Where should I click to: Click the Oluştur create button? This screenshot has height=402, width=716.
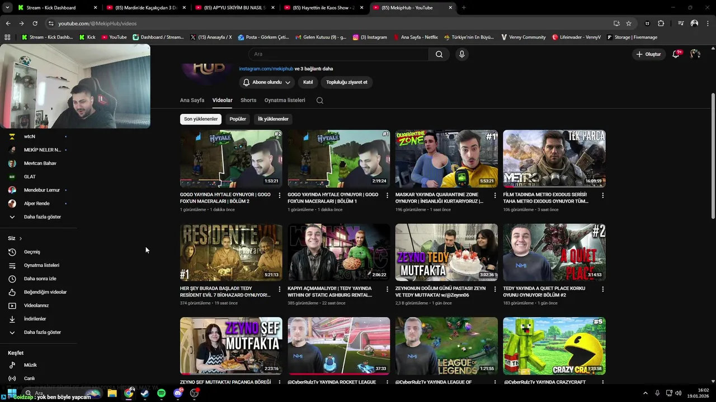click(648, 54)
